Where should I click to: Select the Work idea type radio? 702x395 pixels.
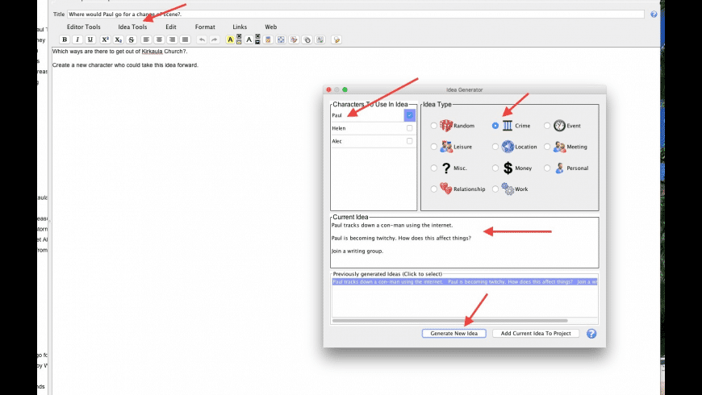[x=495, y=189]
